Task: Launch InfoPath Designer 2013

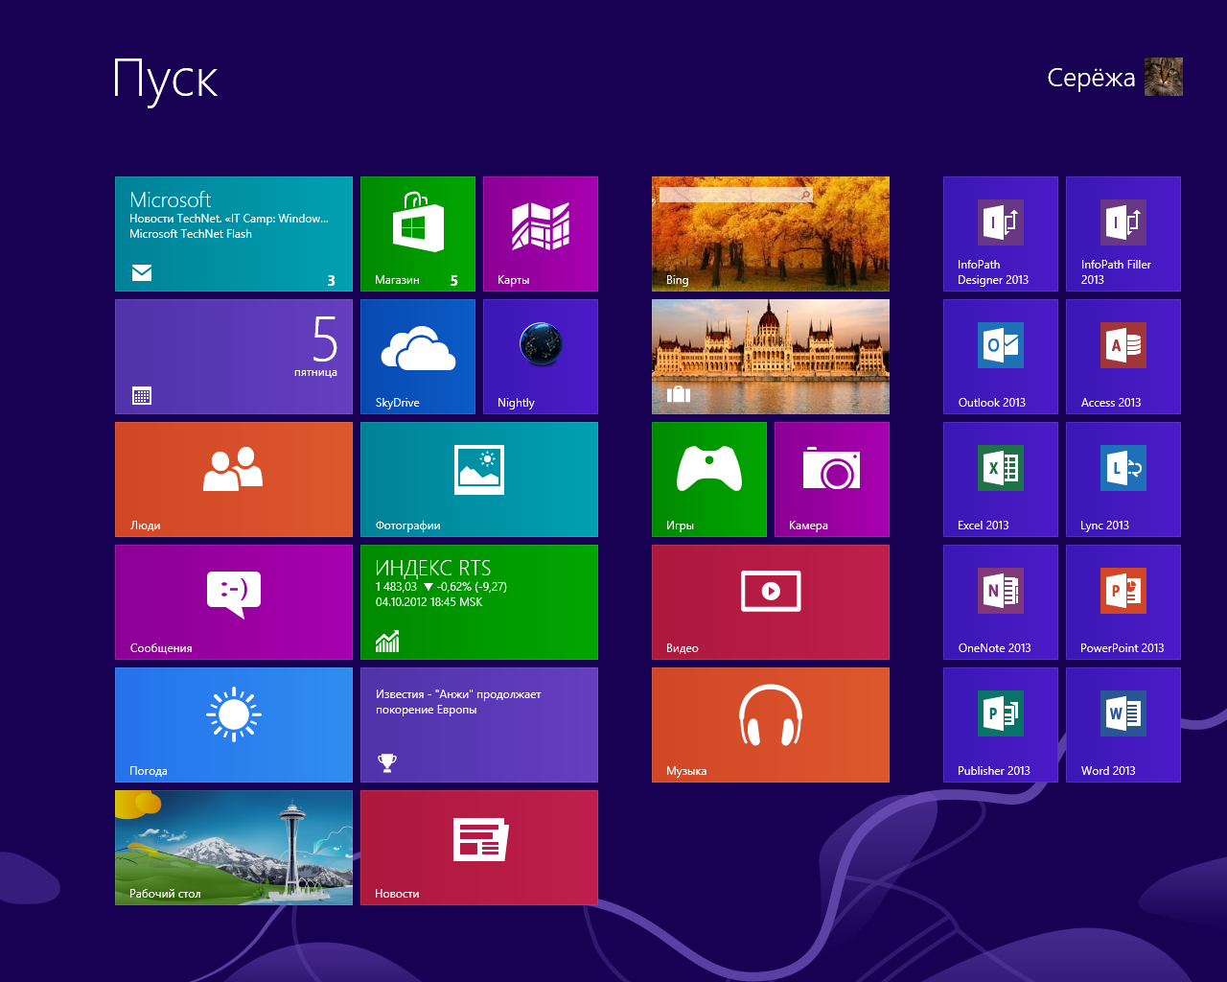Action: (x=1001, y=234)
